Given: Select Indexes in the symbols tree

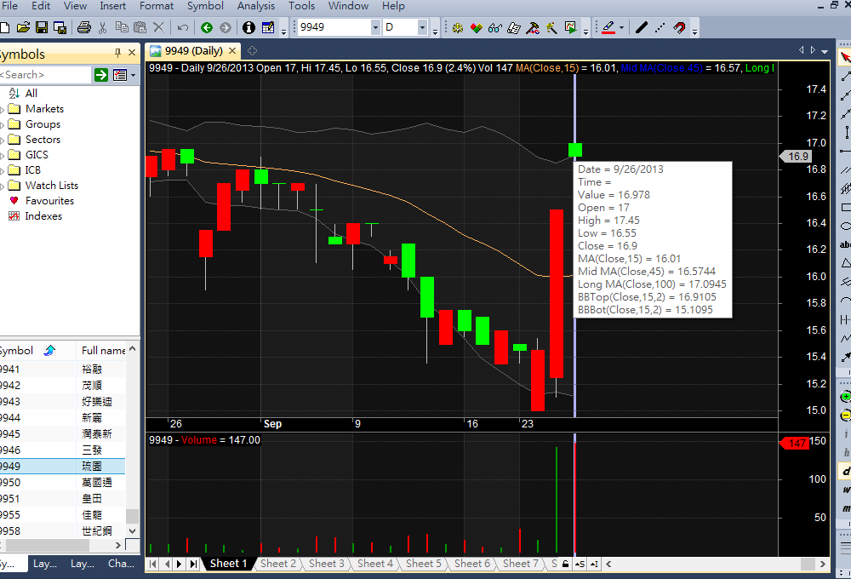Looking at the screenshot, I should [43, 216].
